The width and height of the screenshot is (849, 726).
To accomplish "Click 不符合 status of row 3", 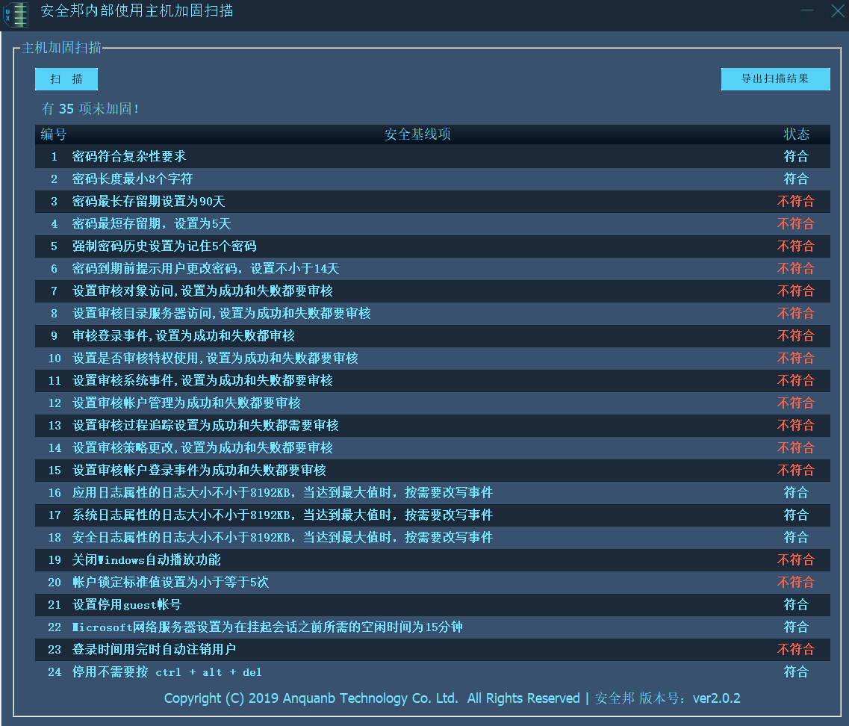I will pyautogui.click(x=796, y=202).
